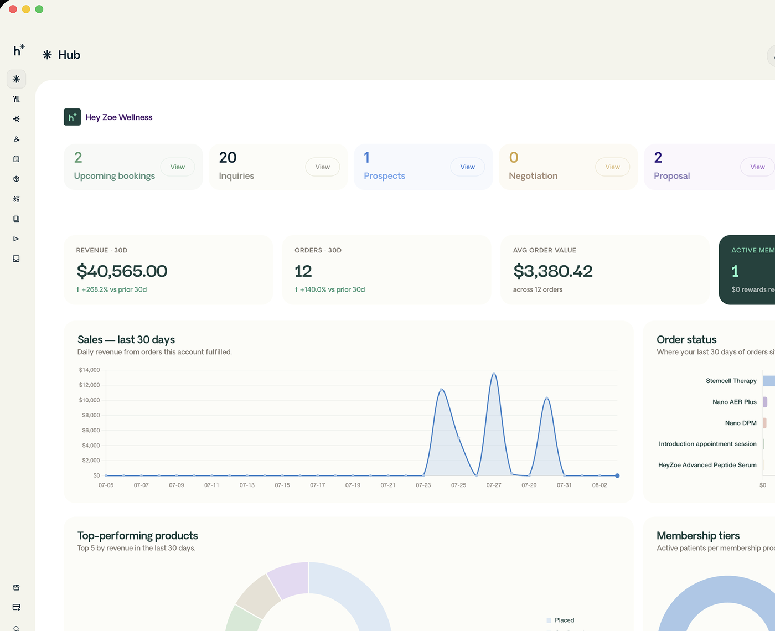Click the $14,000 y-axis label
775x631 pixels.
point(89,370)
